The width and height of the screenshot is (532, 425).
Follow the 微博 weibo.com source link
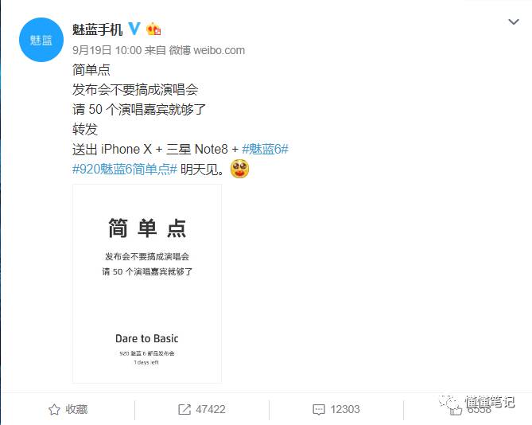pyautogui.click(x=207, y=50)
